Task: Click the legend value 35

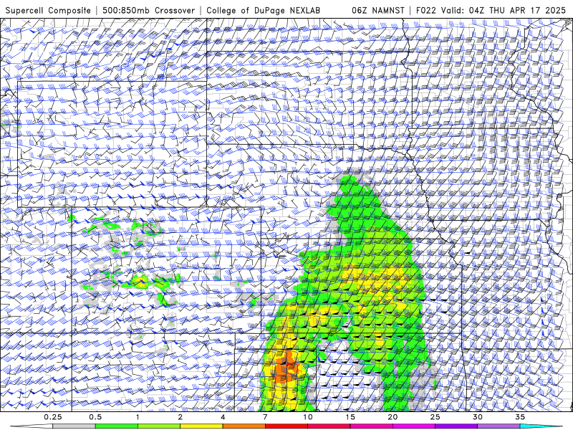Action: coord(520,417)
